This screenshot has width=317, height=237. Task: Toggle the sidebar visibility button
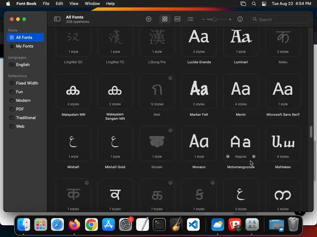(x=57, y=19)
